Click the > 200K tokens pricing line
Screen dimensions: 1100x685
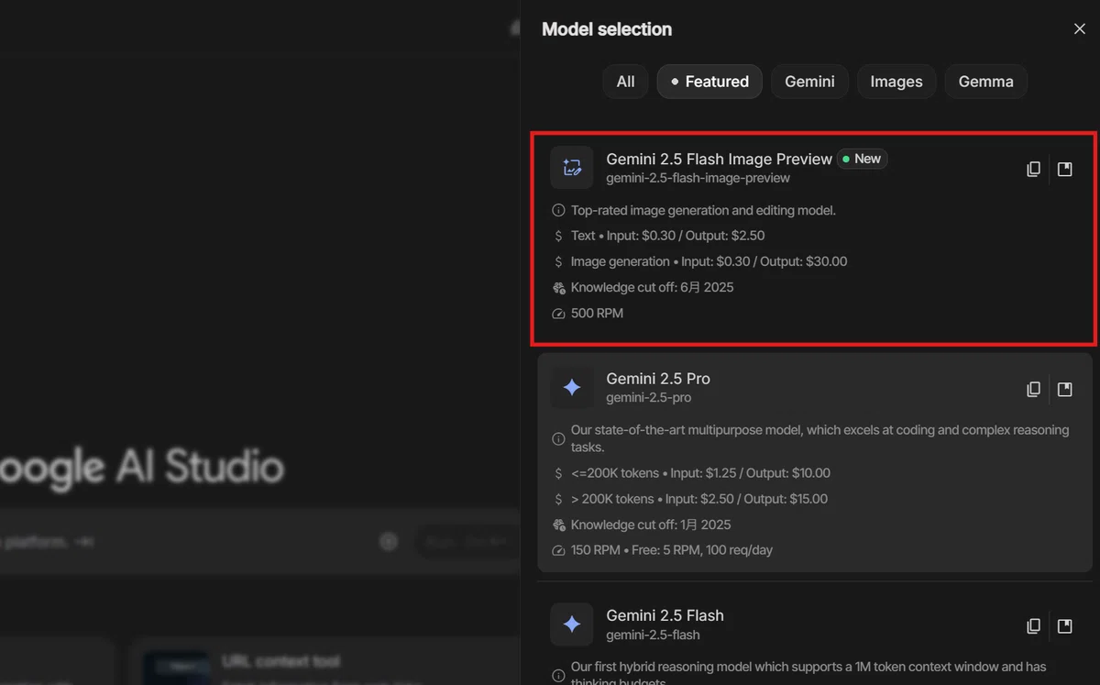(x=698, y=499)
